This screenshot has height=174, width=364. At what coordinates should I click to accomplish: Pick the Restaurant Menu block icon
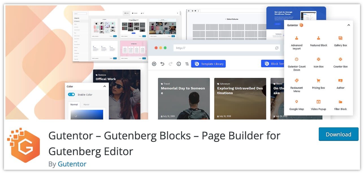(296, 81)
